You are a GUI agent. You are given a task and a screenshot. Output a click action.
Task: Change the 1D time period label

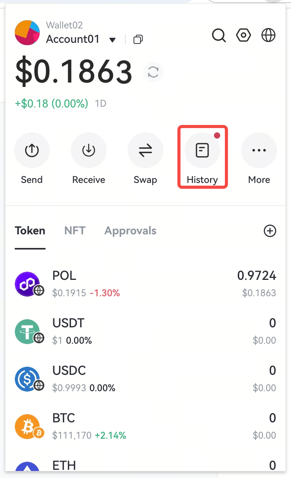(101, 104)
